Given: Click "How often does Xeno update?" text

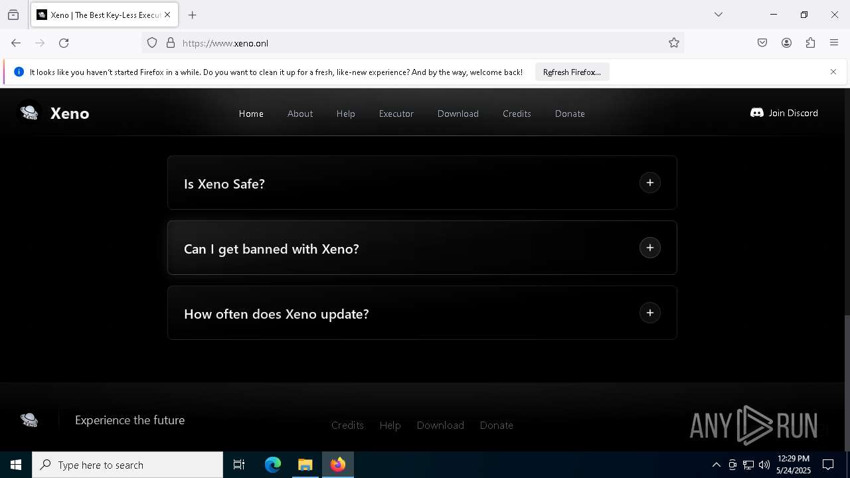Looking at the screenshot, I should pos(276,314).
